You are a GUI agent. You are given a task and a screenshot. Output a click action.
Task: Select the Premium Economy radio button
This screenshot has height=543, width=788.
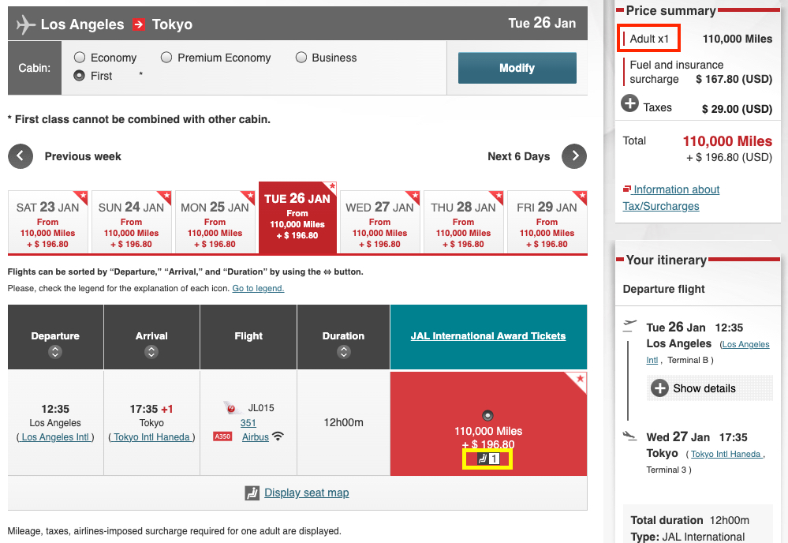(166, 58)
